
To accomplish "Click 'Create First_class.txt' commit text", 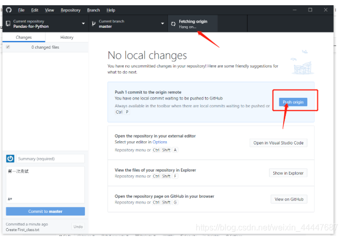I will coord(23,230).
